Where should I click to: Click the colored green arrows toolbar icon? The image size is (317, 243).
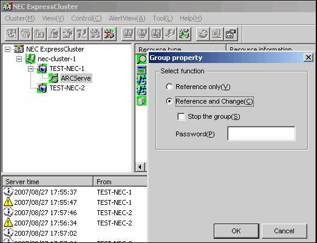(184, 34)
